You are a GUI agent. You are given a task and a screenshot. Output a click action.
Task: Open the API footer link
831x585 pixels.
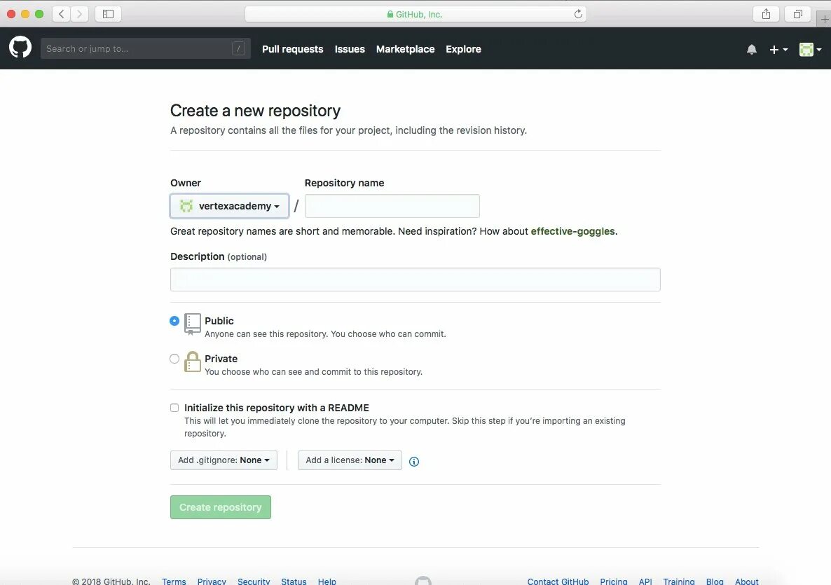point(645,581)
